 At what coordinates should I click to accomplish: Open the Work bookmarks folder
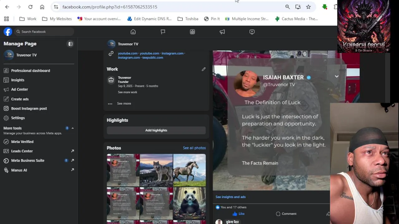tap(28, 19)
